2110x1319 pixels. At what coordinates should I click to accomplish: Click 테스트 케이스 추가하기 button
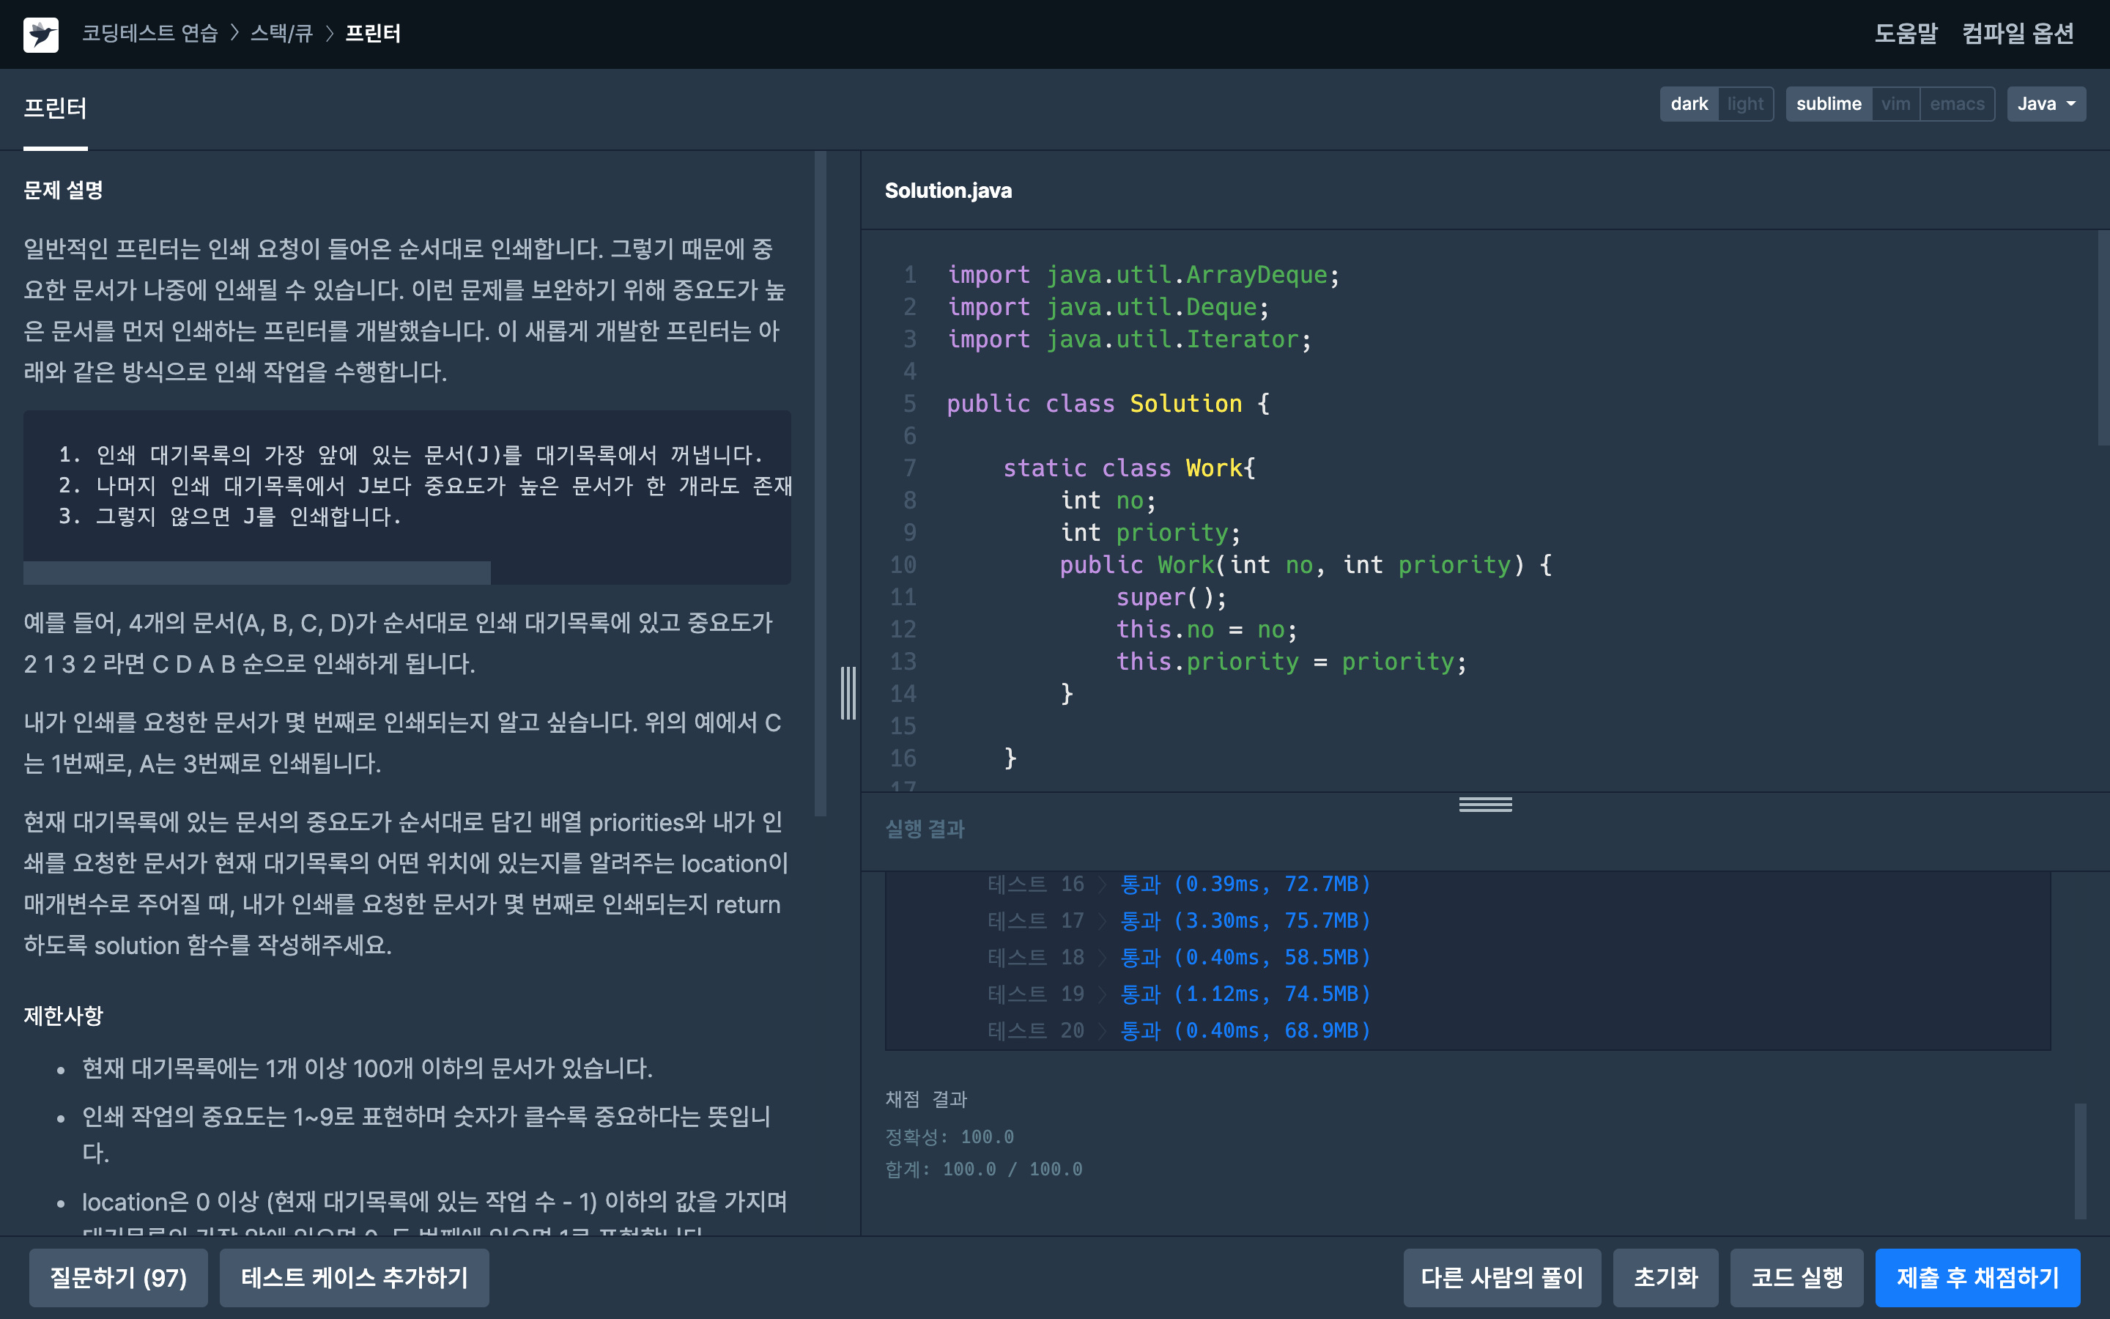tap(354, 1277)
